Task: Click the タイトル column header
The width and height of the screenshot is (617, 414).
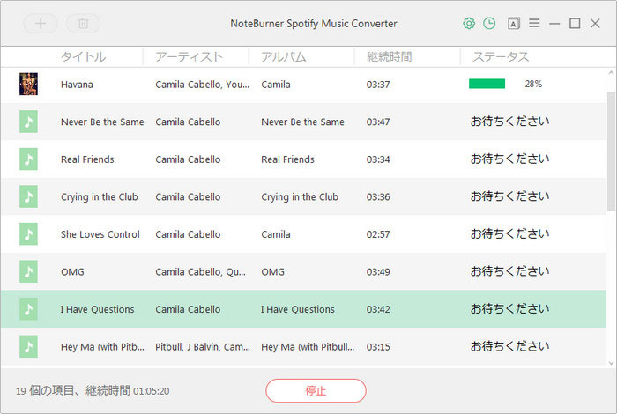Action: 84,57
